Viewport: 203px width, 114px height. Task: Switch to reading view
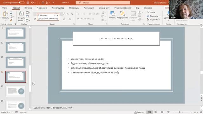click(162, 112)
